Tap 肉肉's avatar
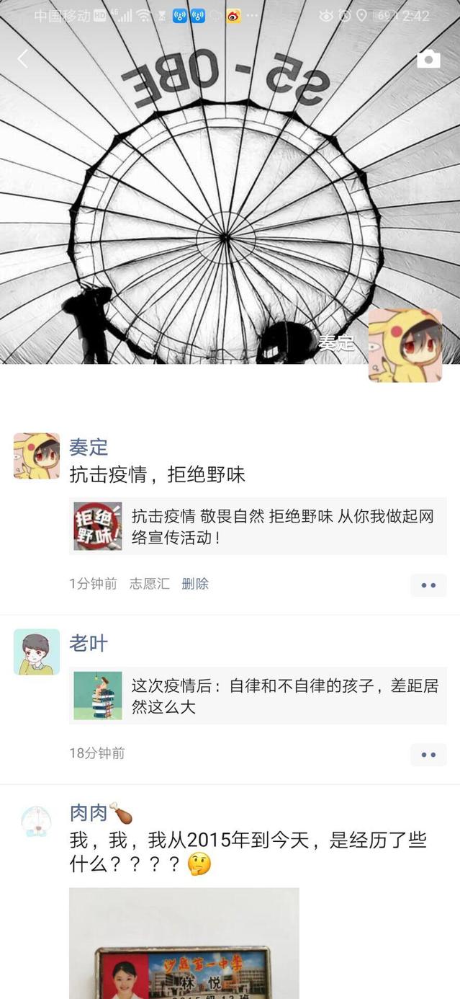This screenshot has height=999, width=460. 37,821
